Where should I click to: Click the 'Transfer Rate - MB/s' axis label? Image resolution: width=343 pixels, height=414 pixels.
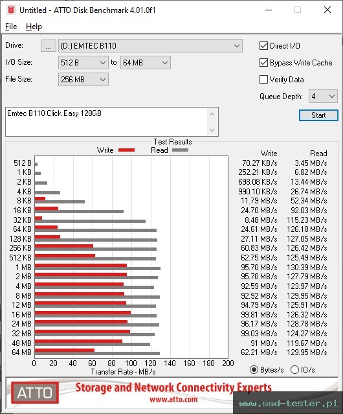123,372
